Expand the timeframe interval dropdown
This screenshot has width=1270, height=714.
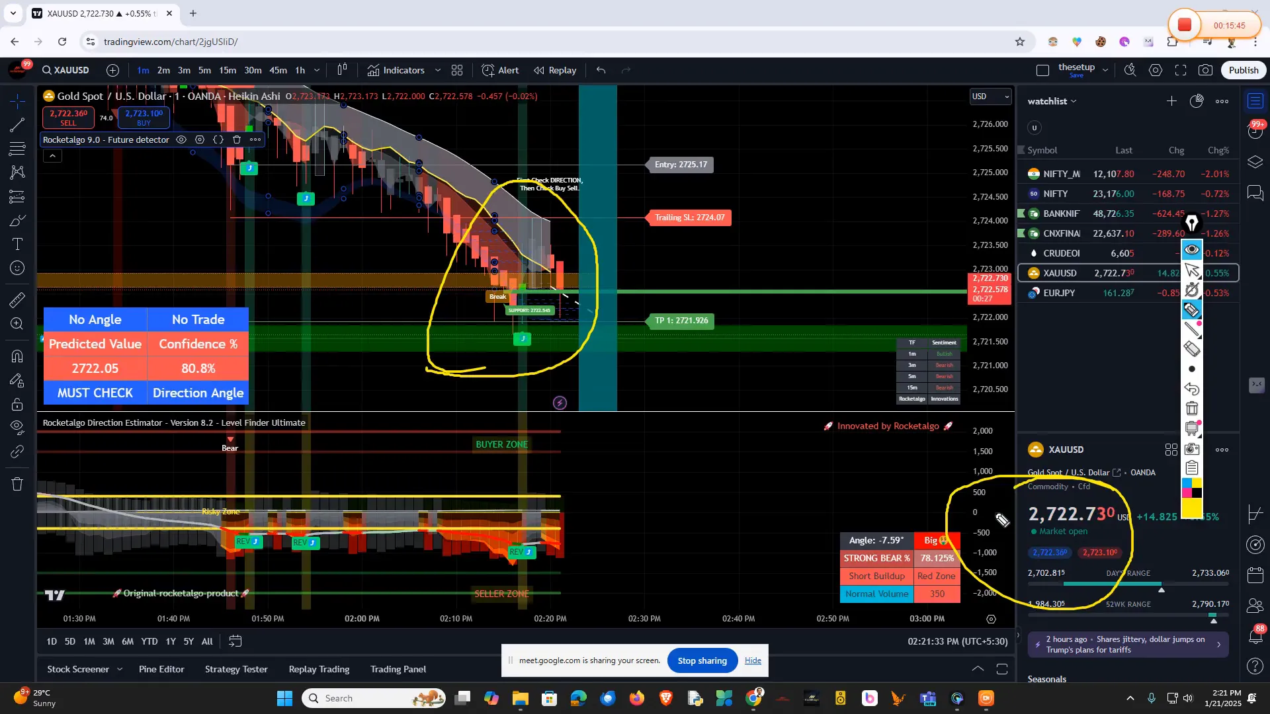(317, 70)
